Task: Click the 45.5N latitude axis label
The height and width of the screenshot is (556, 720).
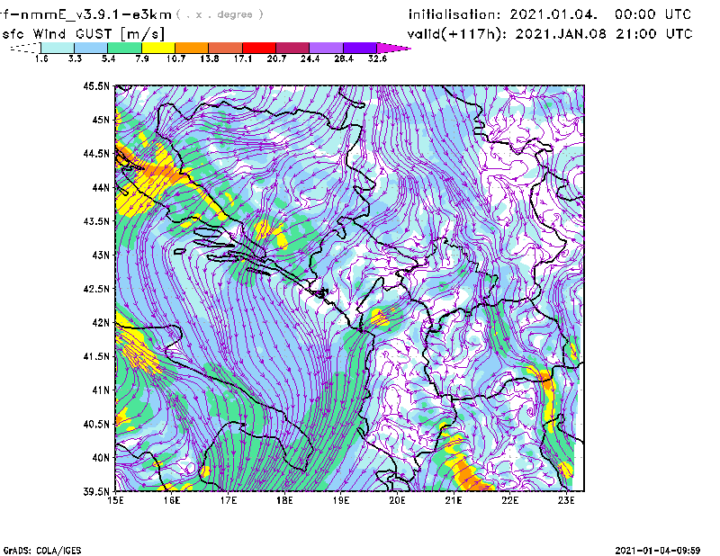Action: (x=96, y=86)
